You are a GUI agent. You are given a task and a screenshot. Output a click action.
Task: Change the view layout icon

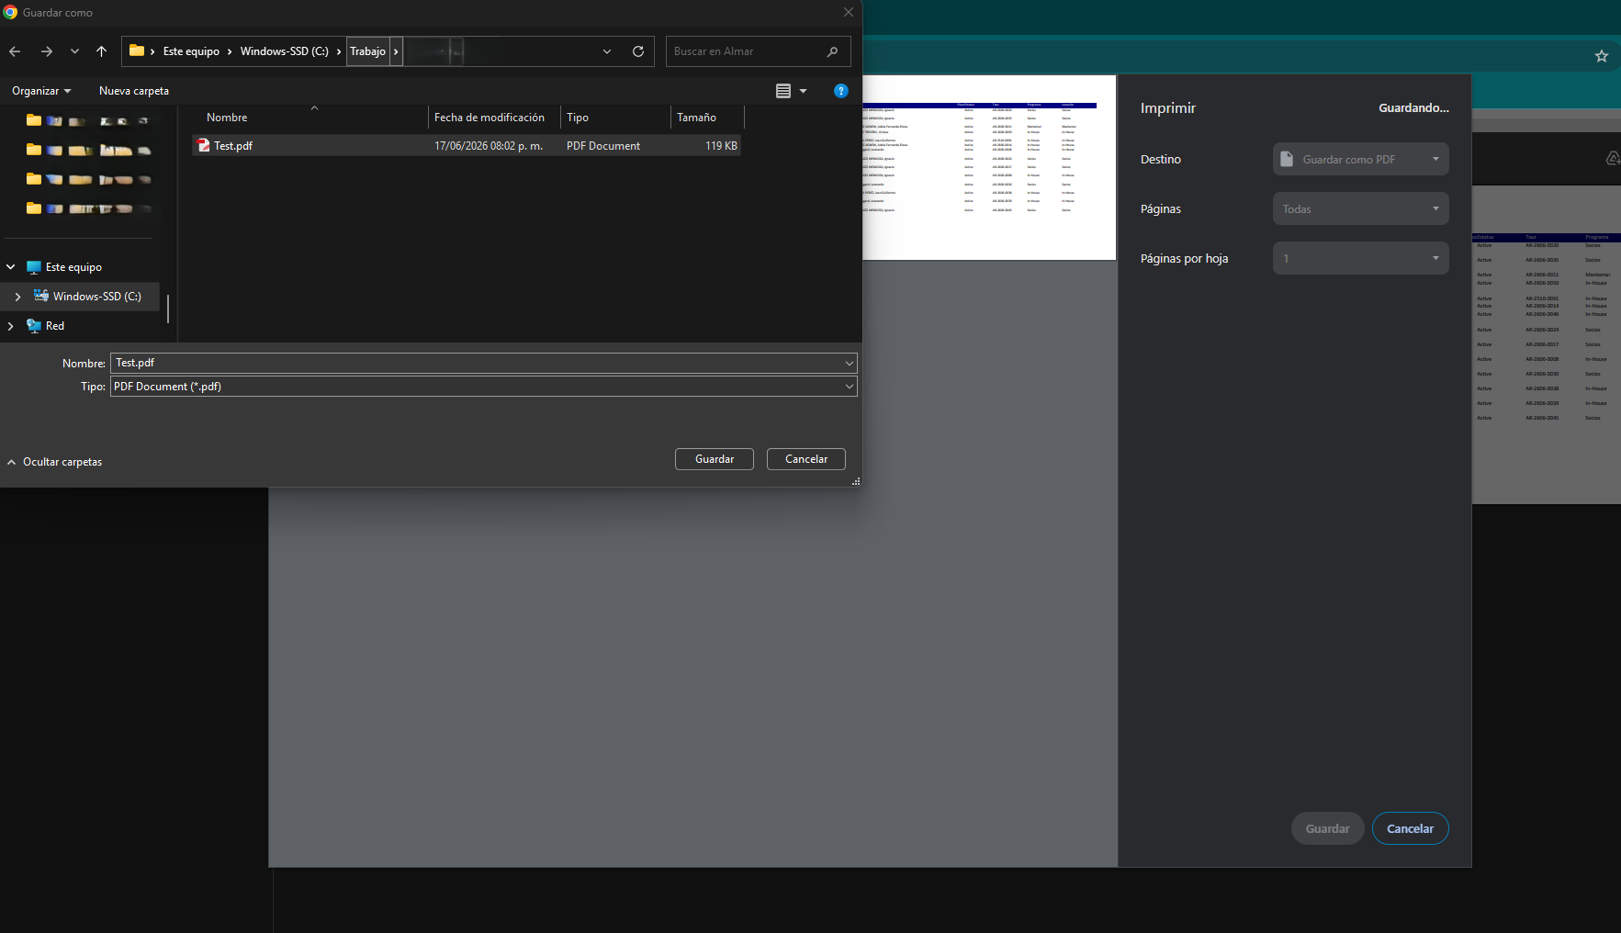click(x=783, y=91)
